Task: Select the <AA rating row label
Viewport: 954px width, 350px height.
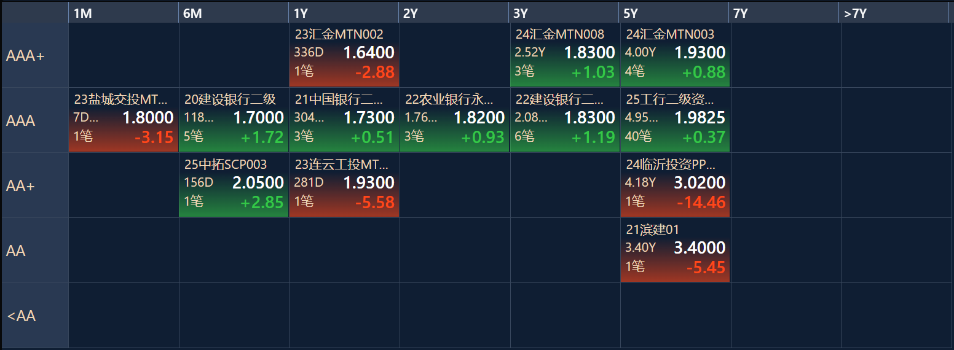Action: tap(34, 316)
